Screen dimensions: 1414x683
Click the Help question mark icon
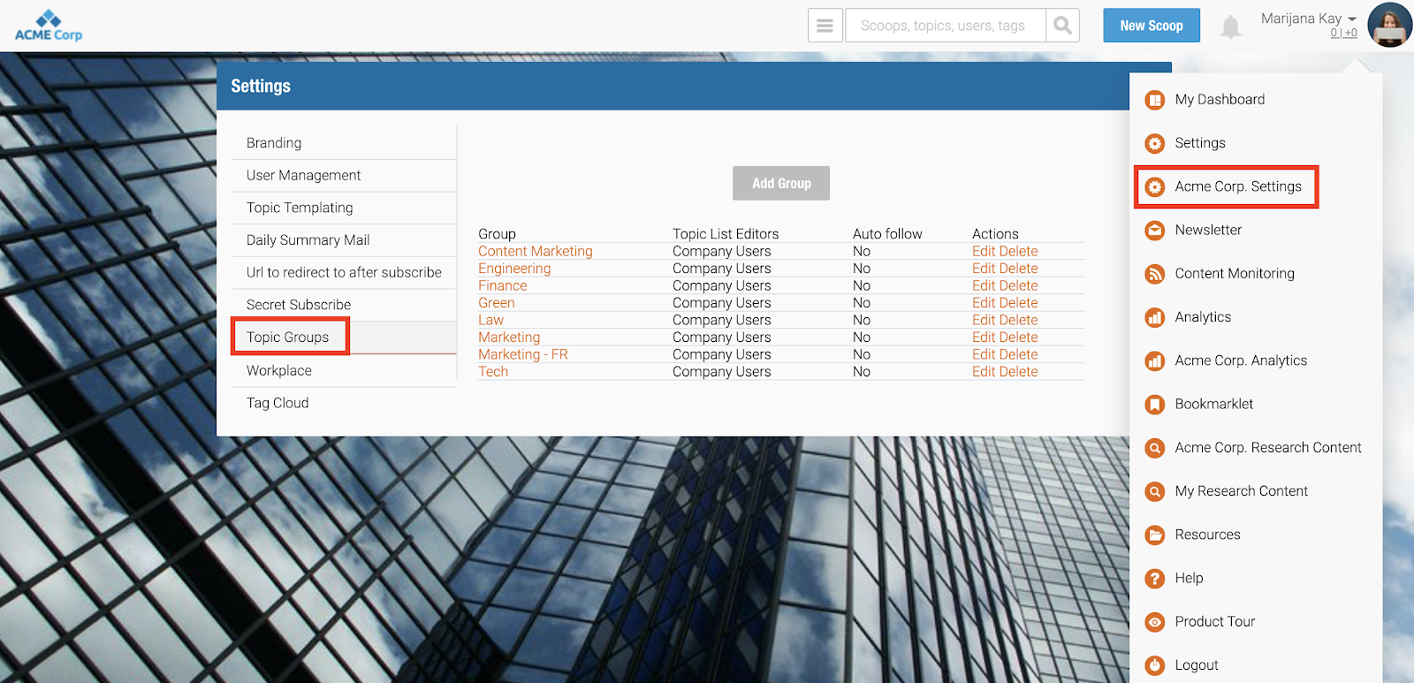(x=1154, y=579)
